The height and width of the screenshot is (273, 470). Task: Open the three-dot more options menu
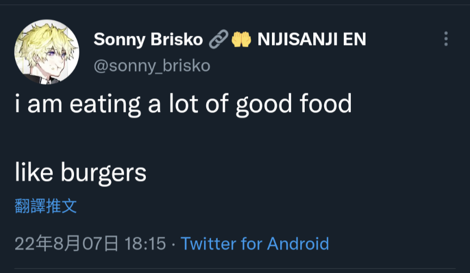coord(446,39)
